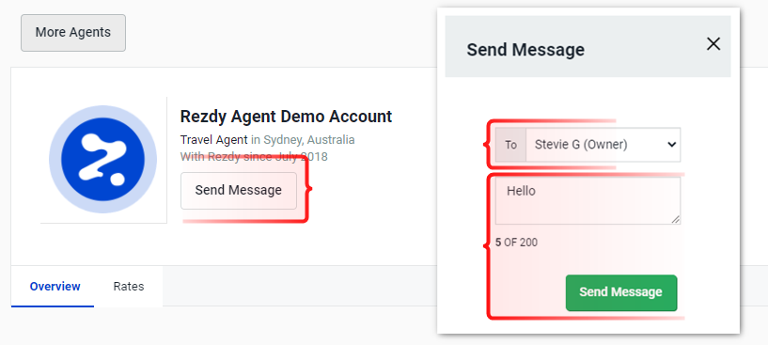Select the Overview tab
This screenshot has width=768, height=345.
55,286
